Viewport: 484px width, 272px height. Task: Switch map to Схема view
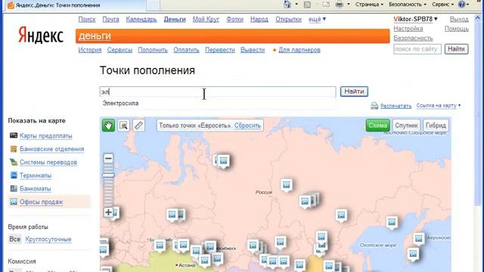pos(378,125)
